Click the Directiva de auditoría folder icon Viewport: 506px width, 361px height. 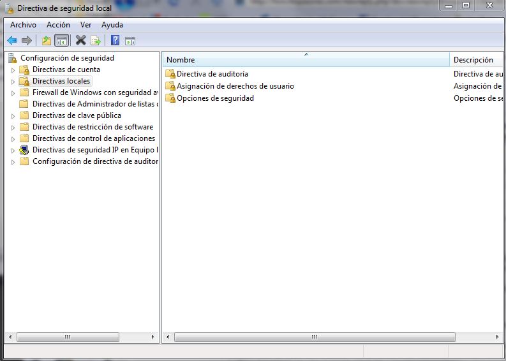[x=170, y=74]
